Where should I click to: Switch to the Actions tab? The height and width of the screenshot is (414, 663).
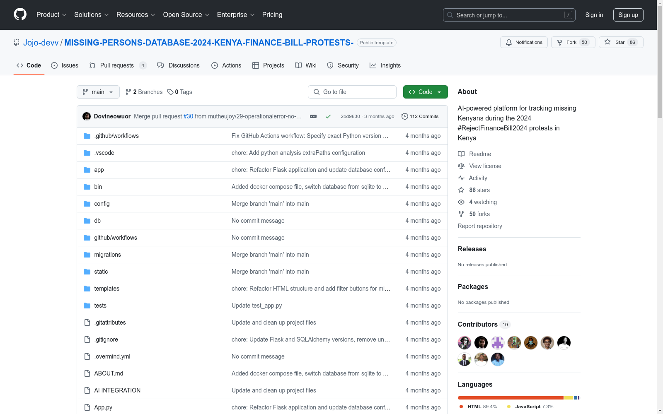click(226, 65)
